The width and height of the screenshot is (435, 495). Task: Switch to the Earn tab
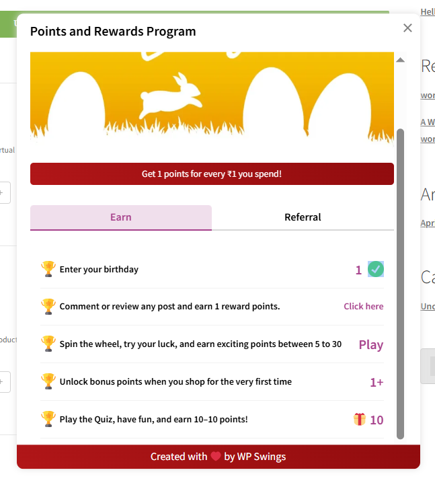click(x=121, y=217)
